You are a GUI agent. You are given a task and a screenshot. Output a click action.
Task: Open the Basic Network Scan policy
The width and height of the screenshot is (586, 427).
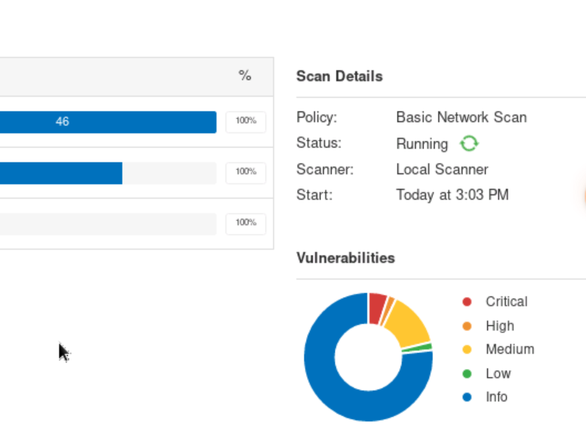click(461, 117)
